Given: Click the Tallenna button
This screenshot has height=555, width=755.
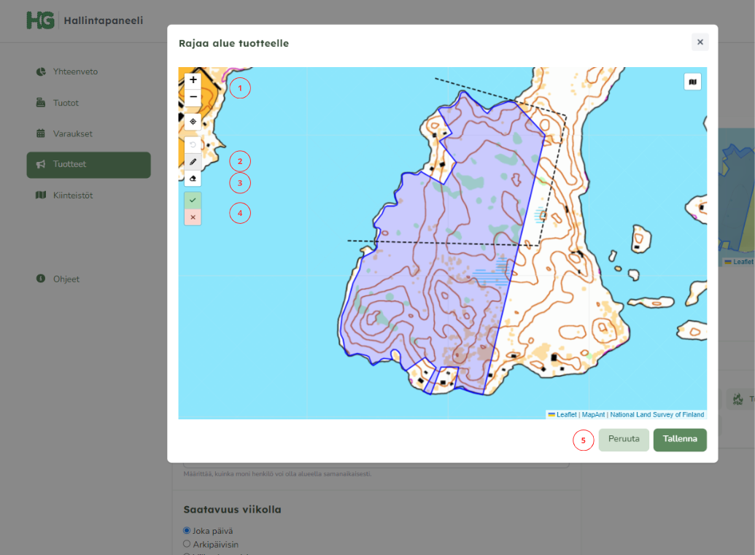Looking at the screenshot, I should tap(679, 439).
